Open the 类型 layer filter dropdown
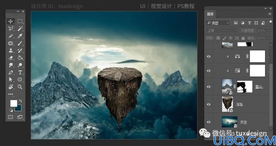This screenshot has width=276, height=146. click(218, 23)
